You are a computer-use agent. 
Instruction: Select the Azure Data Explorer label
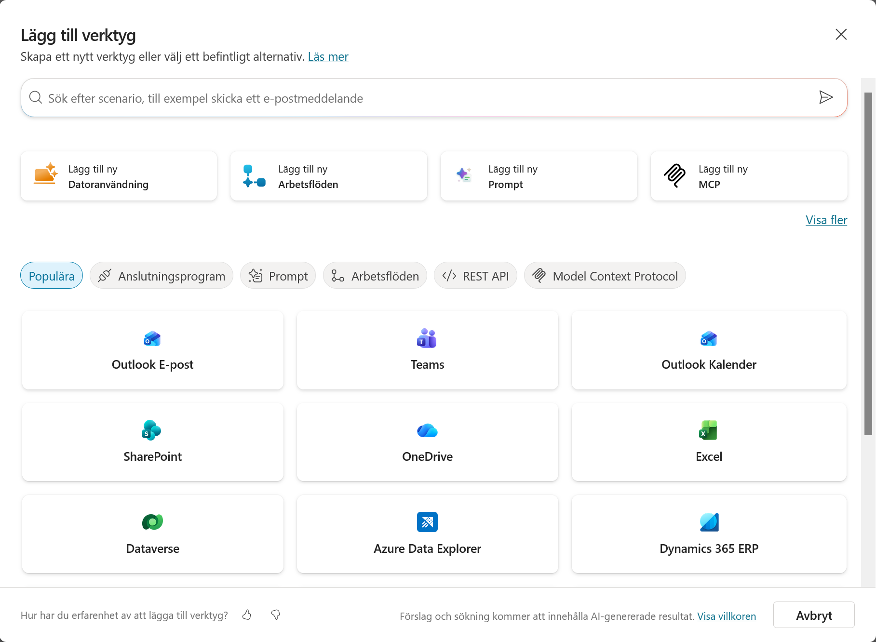(x=427, y=549)
